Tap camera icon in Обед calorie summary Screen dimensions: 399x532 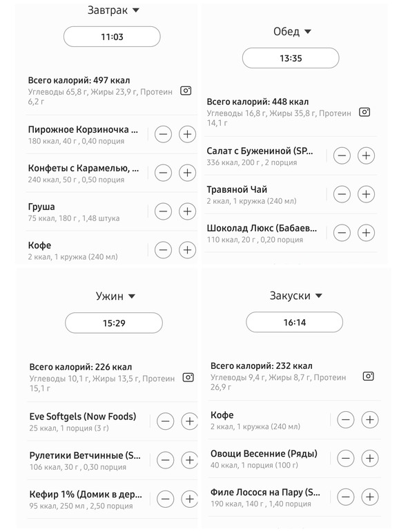click(x=364, y=112)
